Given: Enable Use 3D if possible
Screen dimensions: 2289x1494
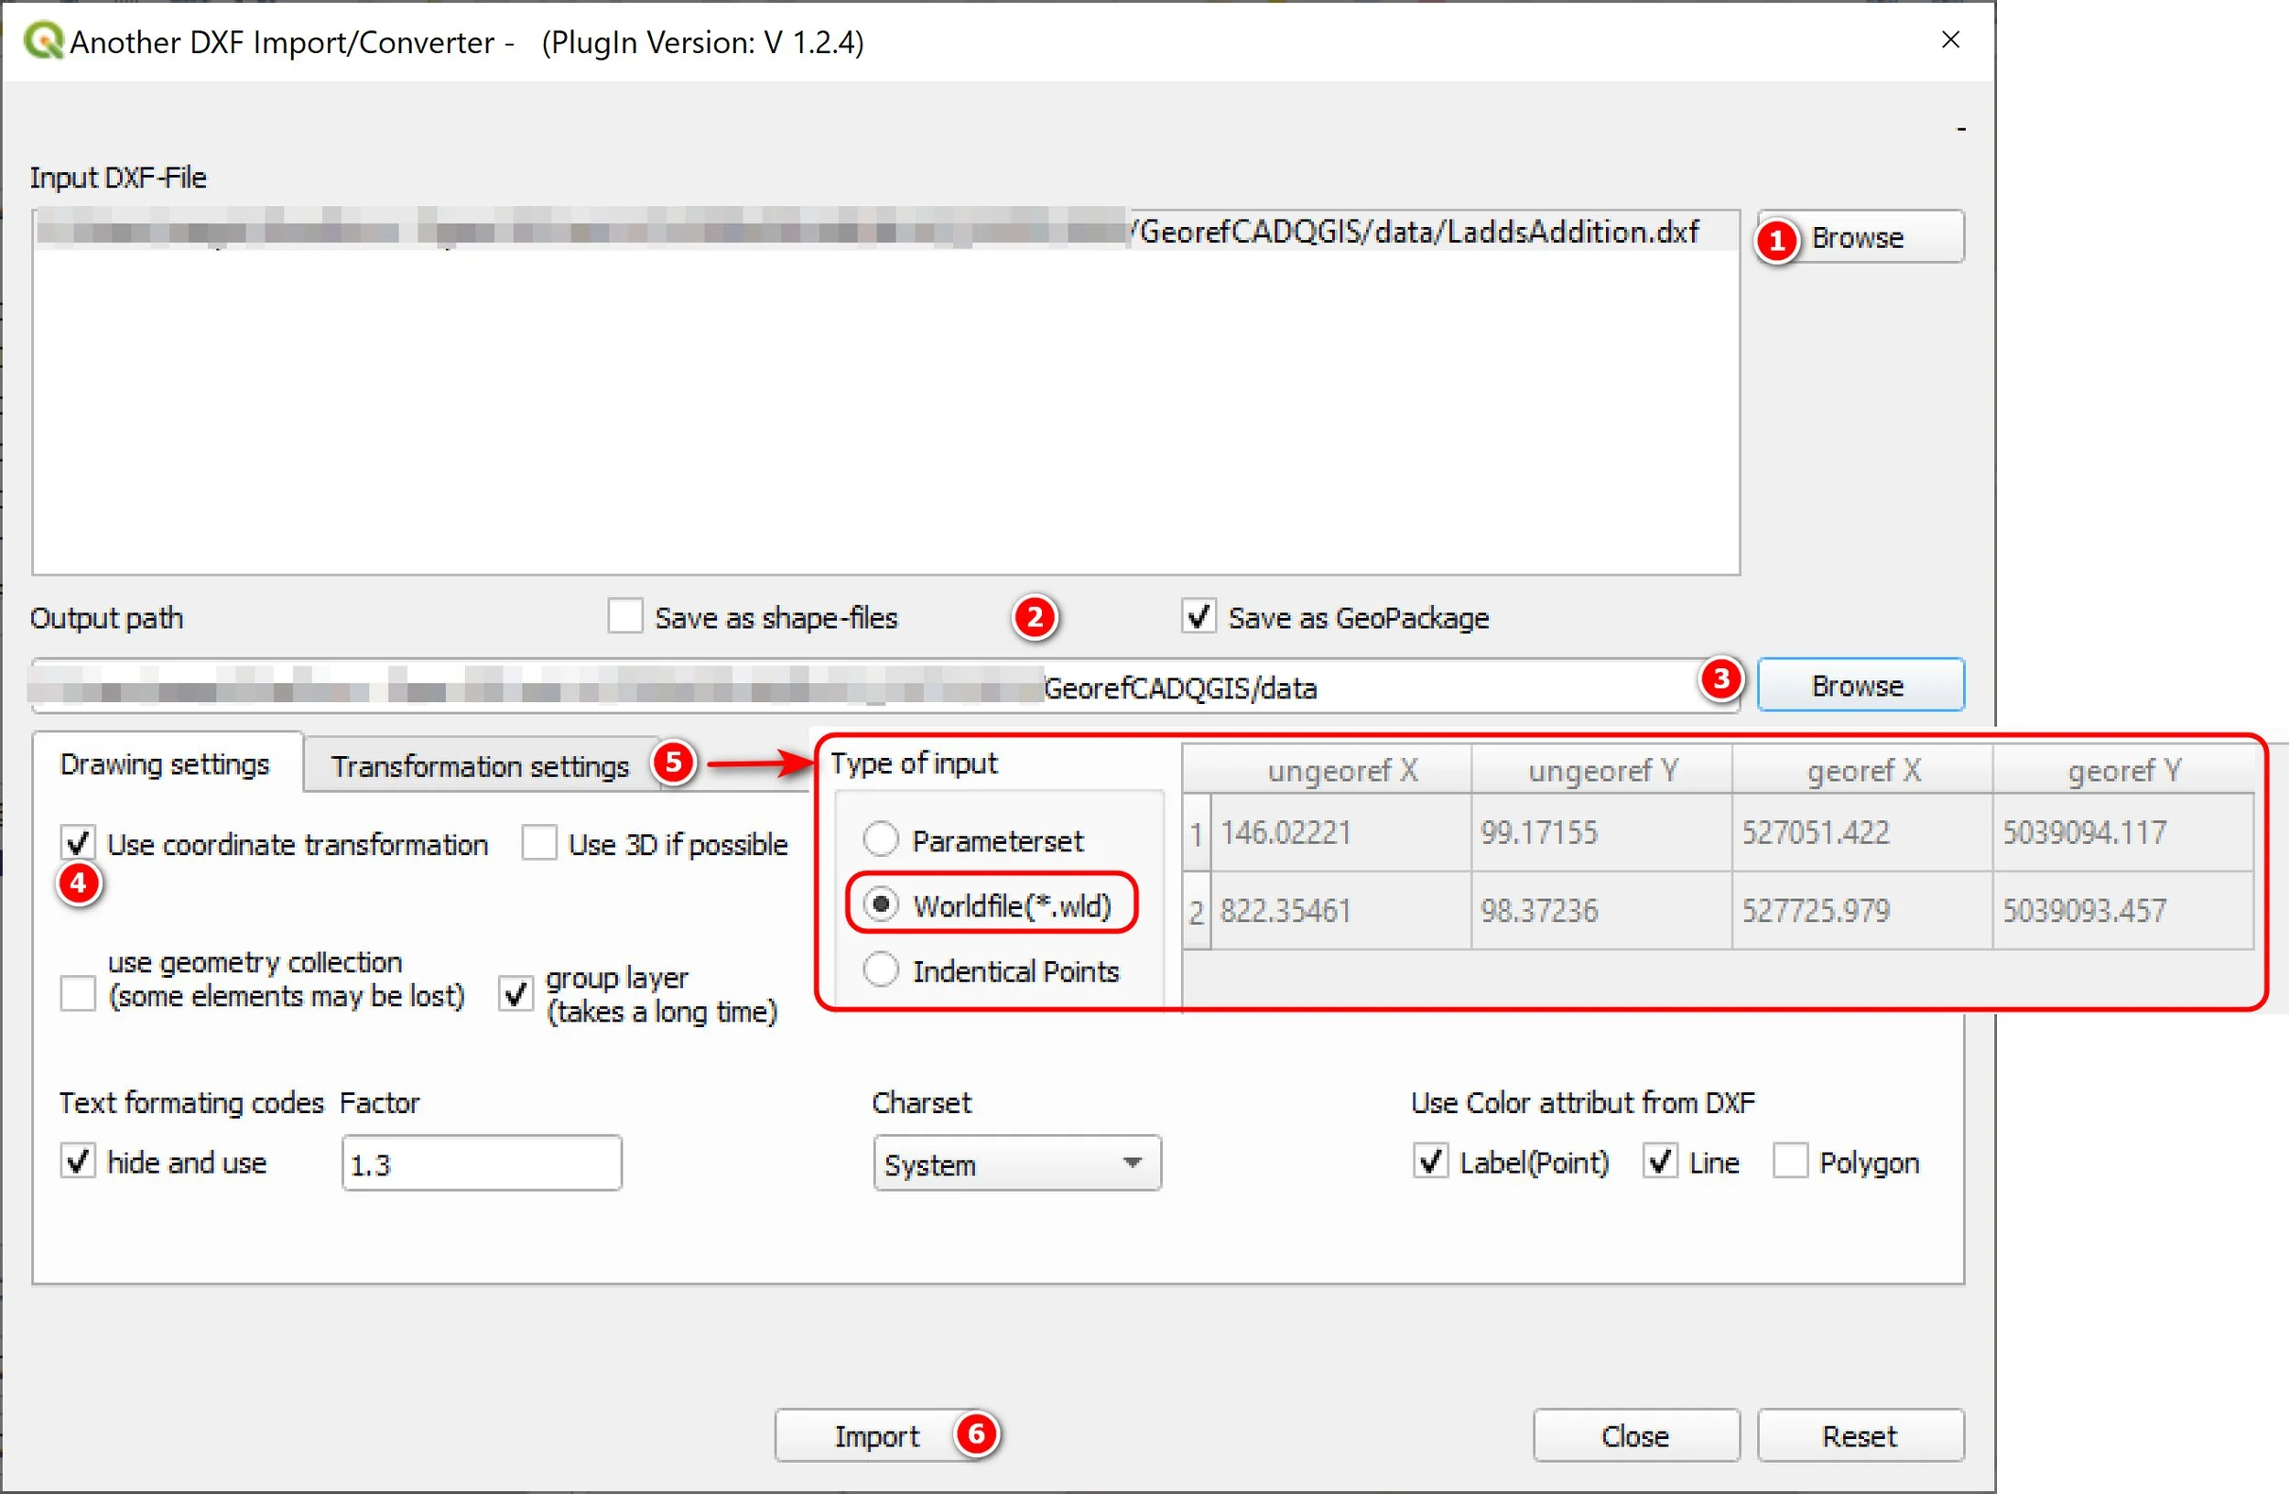Looking at the screenshot, I should [538, 843].
